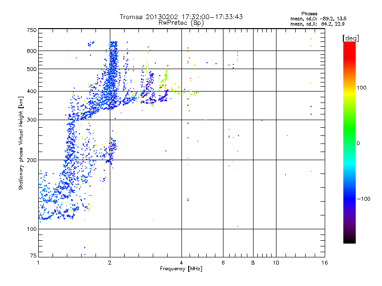Click the plot title 'Tromsø 20130202 17:32:00-17:33:43'
Screen dimensions: 382x286
point(181,17)
